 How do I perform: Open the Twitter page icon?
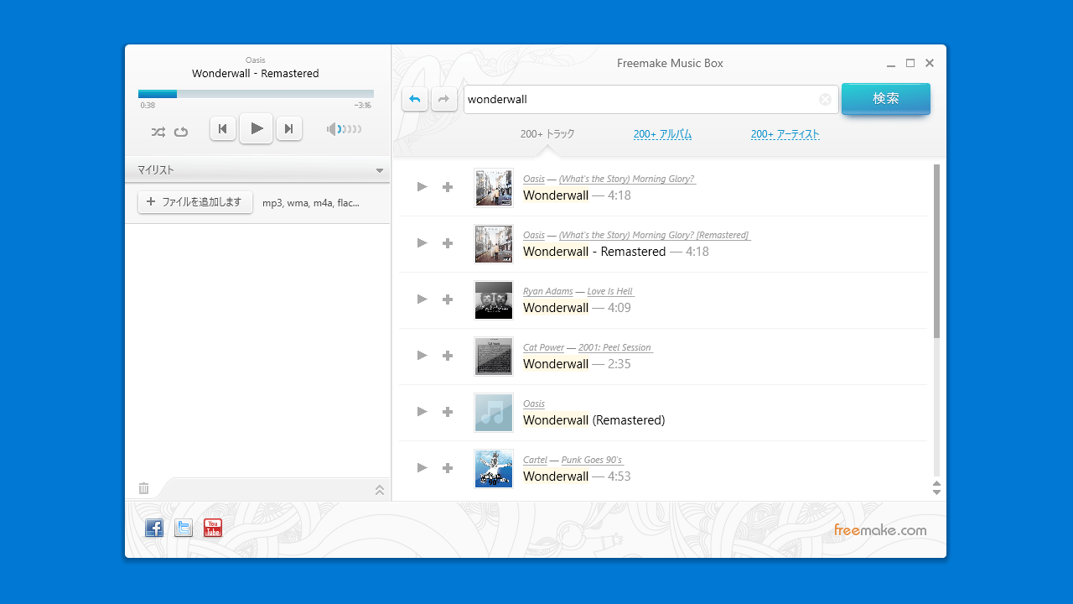[184, 528]
